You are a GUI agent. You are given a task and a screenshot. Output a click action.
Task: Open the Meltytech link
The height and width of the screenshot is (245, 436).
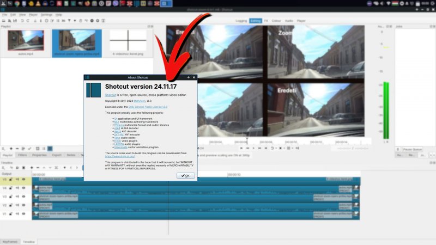140,101
